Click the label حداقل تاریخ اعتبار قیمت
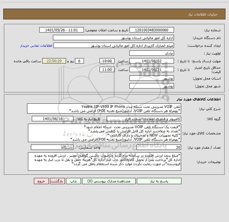 [x=208, y=70]
